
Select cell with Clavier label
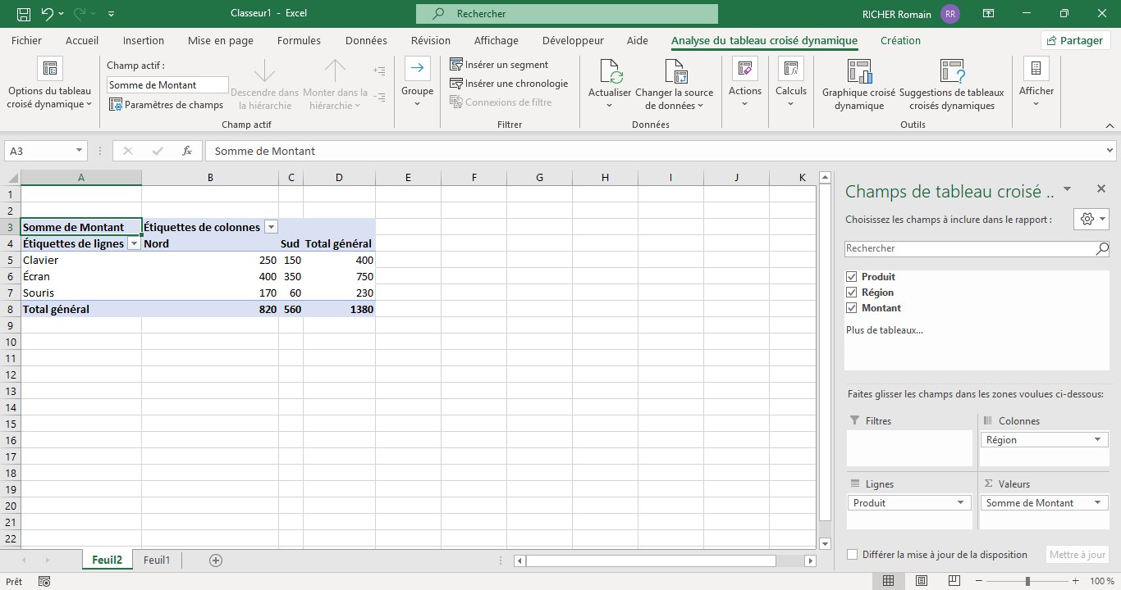(x=81, y=260)
